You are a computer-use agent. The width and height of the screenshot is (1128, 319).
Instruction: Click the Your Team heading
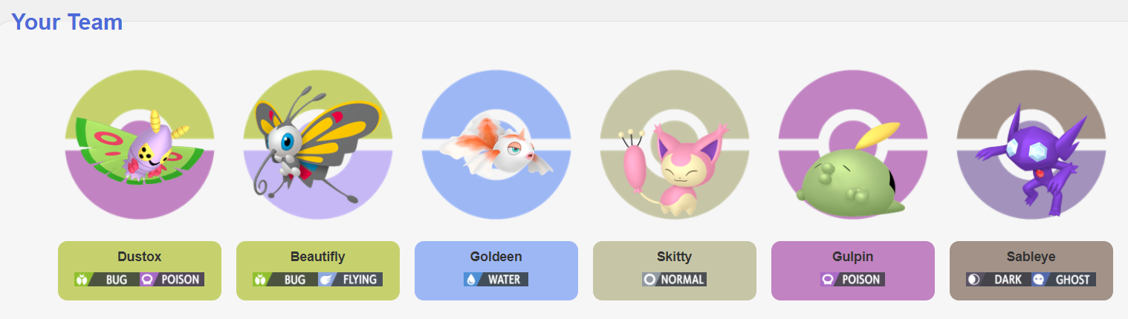(67, 22)
